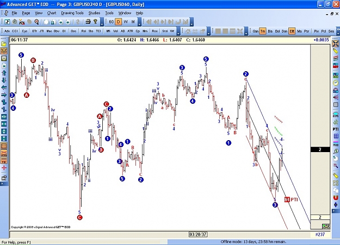Switch to Weekly (W) timeframe
Viewport: 340px width, 245px height.
(126, 22)
